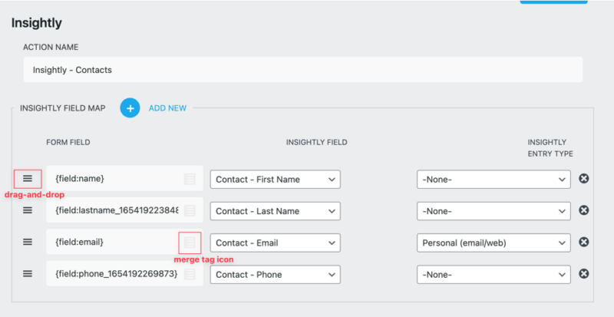The height and width of the screenshot is (317, 614).
Task: Edit the {field:name} form field input
Action: pyautogui.click(x=124, y=178)
